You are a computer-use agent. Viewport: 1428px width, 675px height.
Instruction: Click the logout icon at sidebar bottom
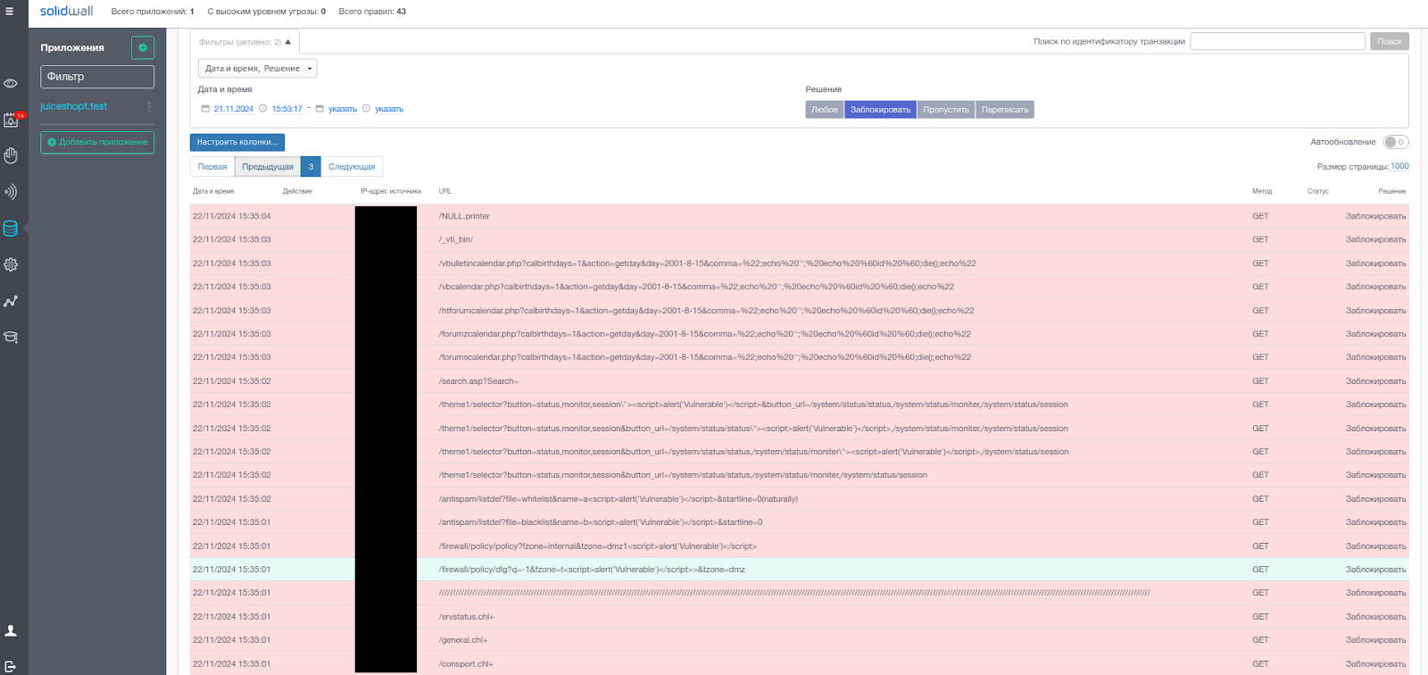click(x=11, y=666)
